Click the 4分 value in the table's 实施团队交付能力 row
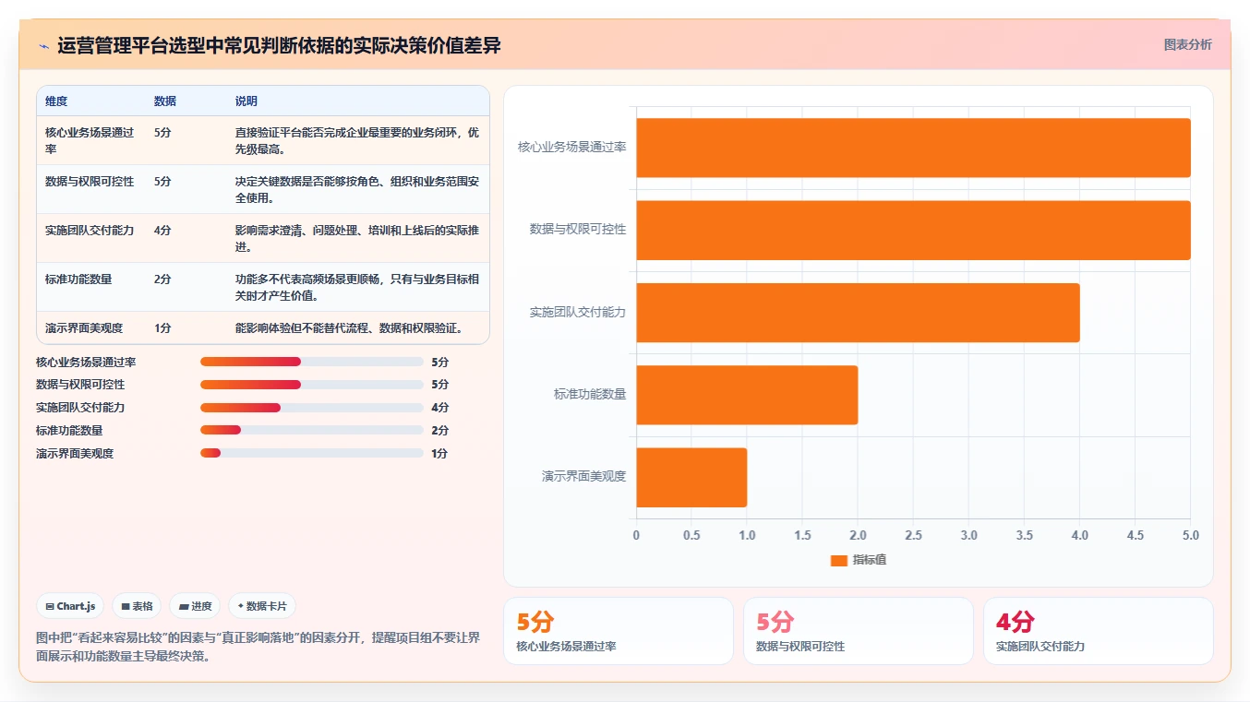Image resolution: width=1250 pixels, height=702 pixels. click(162, 231)
